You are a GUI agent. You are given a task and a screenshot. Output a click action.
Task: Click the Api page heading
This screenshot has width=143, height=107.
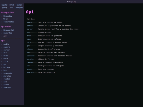point(30,12)
